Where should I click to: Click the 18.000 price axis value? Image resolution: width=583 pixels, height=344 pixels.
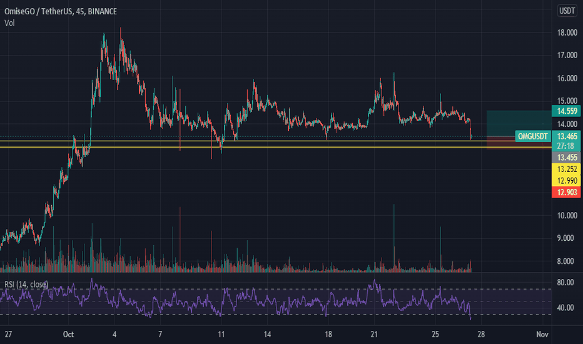(x=567, y=33)
